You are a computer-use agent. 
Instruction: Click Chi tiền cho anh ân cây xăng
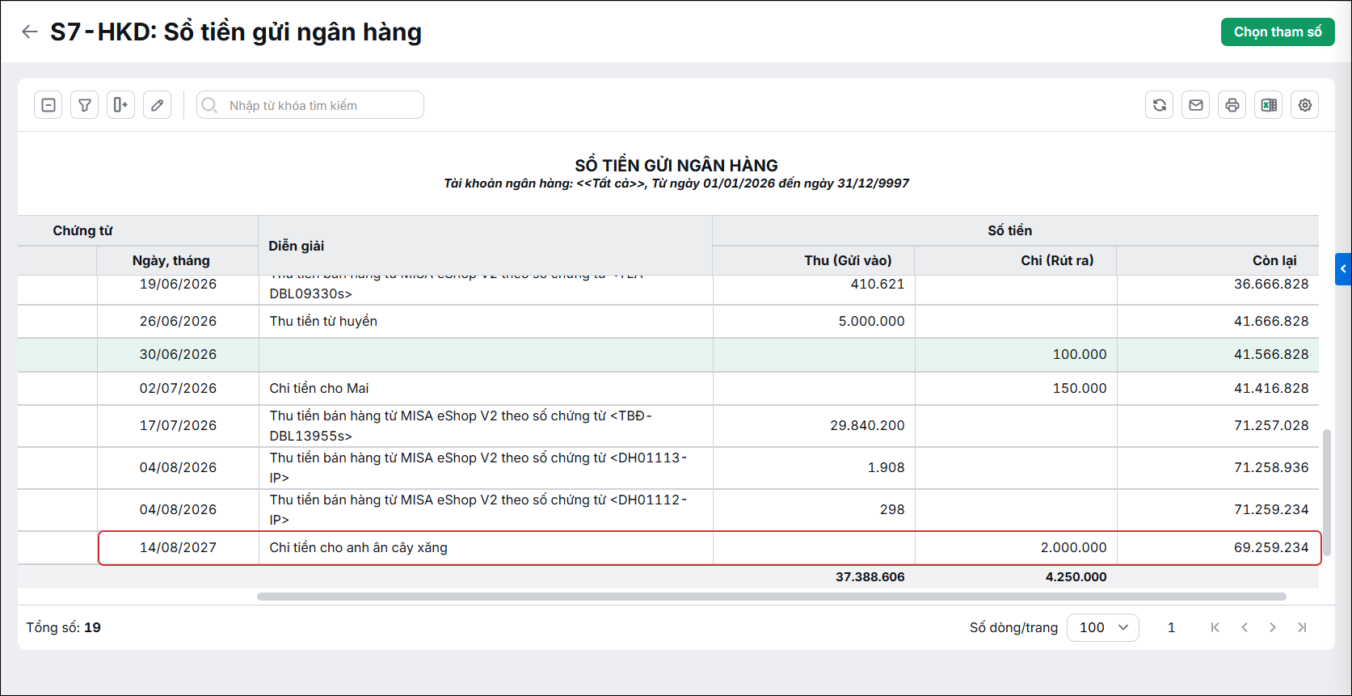click(358, 547)
